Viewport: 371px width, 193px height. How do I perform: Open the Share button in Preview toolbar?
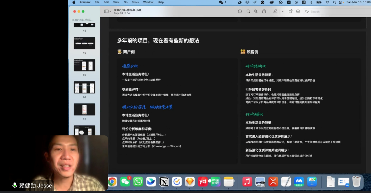pos(264,11)
